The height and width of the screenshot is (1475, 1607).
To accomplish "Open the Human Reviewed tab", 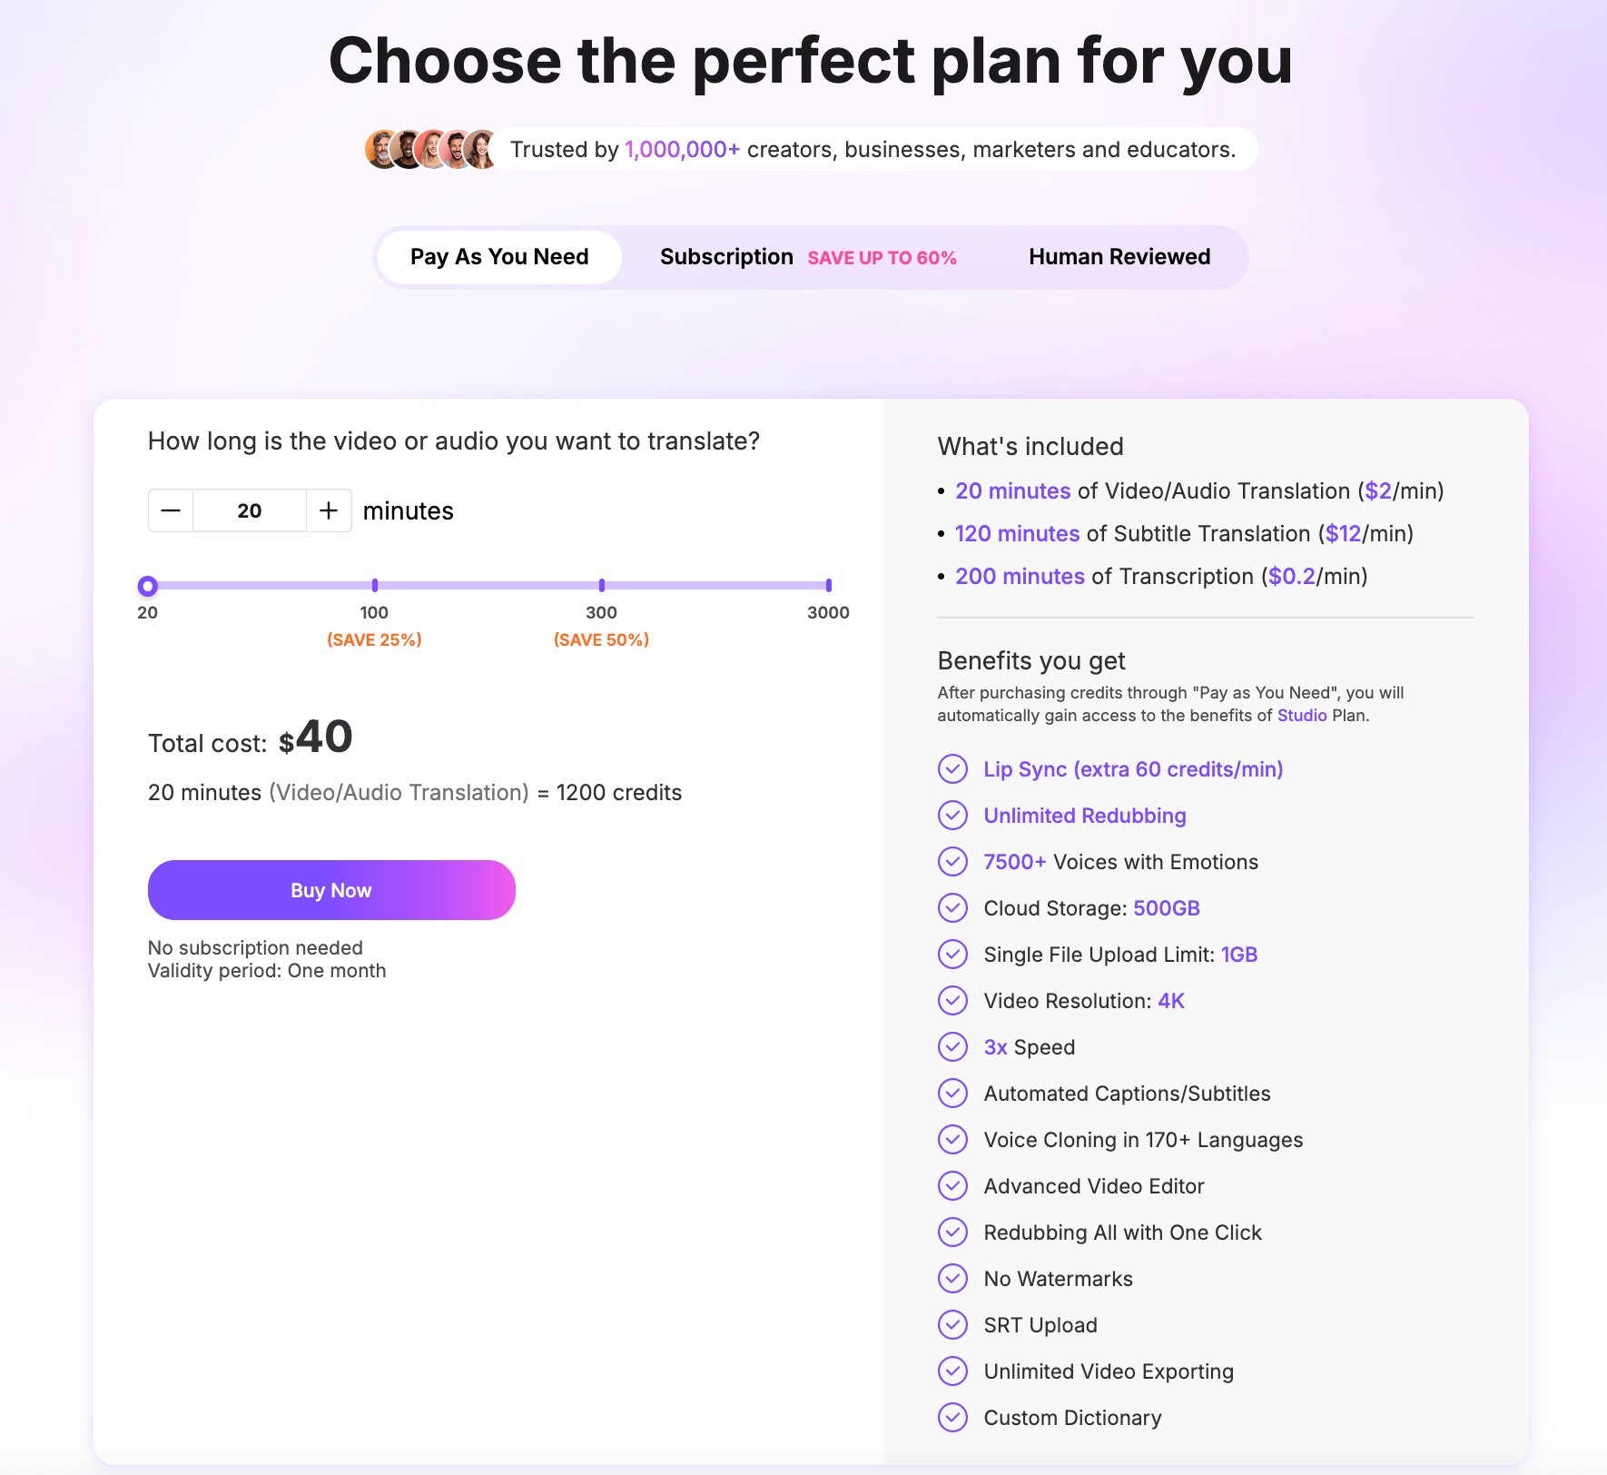I will (1119, 256).
